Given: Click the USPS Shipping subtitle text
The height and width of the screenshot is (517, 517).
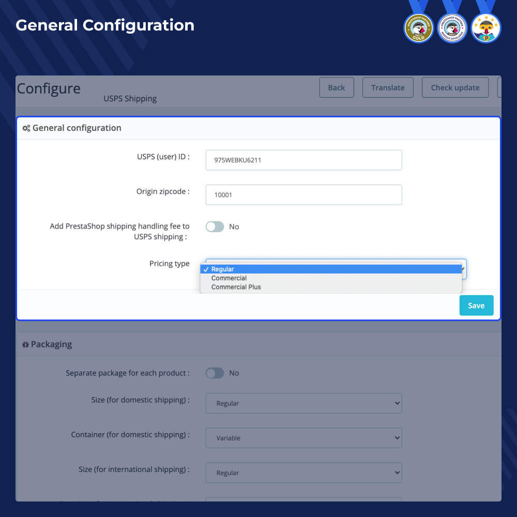Looking at the screenshot, I should (130, 99).
